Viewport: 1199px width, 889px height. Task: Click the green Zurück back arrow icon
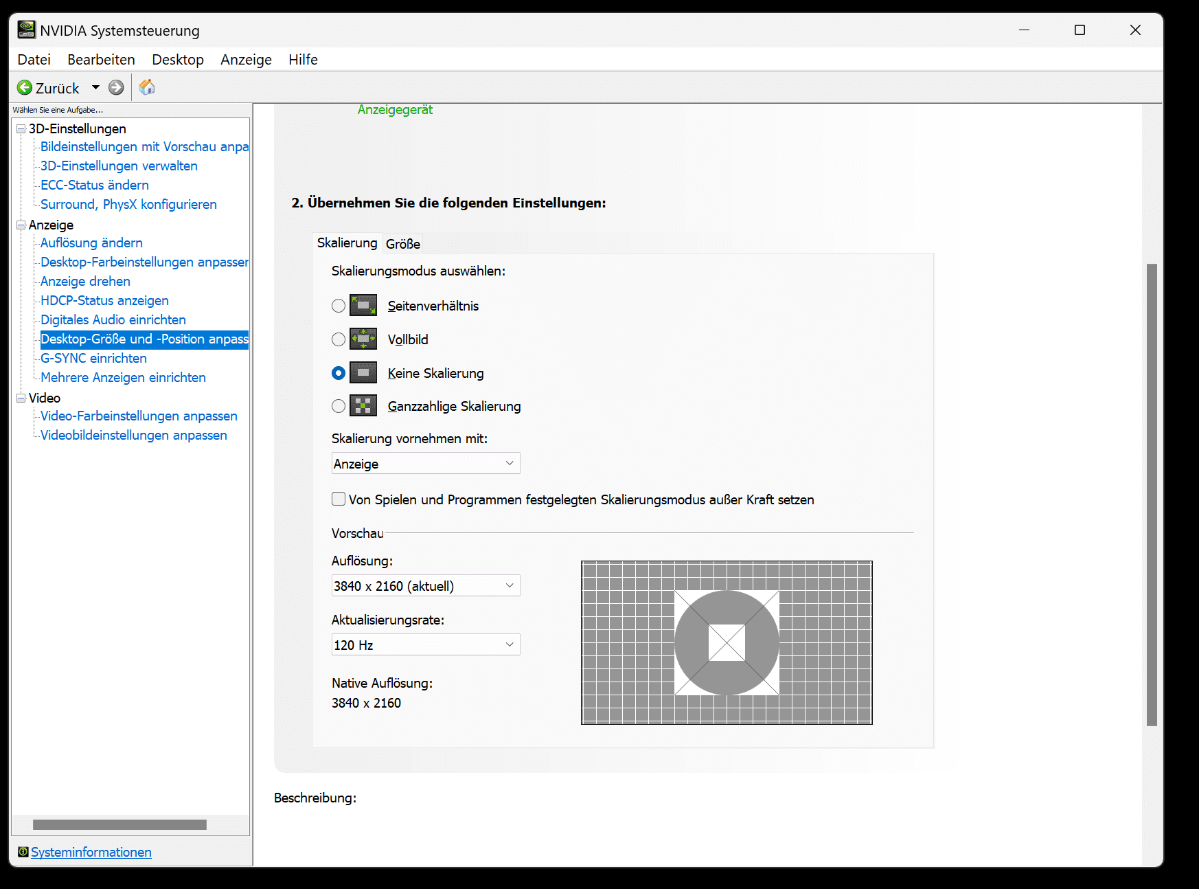pyautogui.click(x=25, y=87)
